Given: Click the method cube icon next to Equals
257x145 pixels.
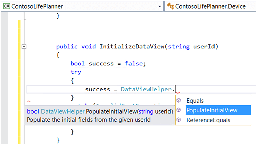Looking at the screenshot, I should (x=179, y=101).
